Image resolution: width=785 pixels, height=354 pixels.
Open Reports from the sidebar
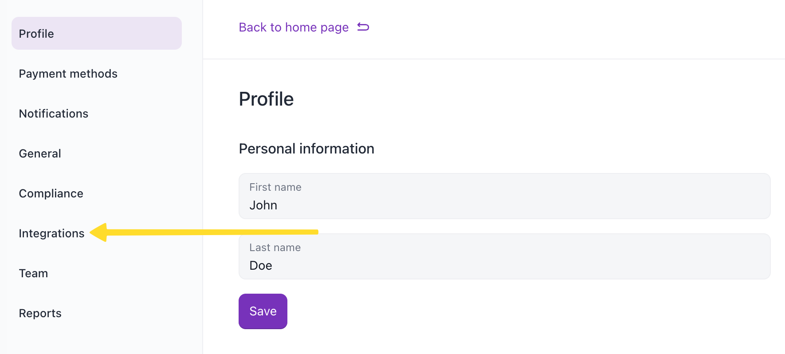coord(40,313)
